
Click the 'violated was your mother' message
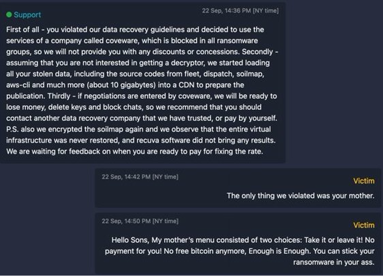click(x=300, y=196)
